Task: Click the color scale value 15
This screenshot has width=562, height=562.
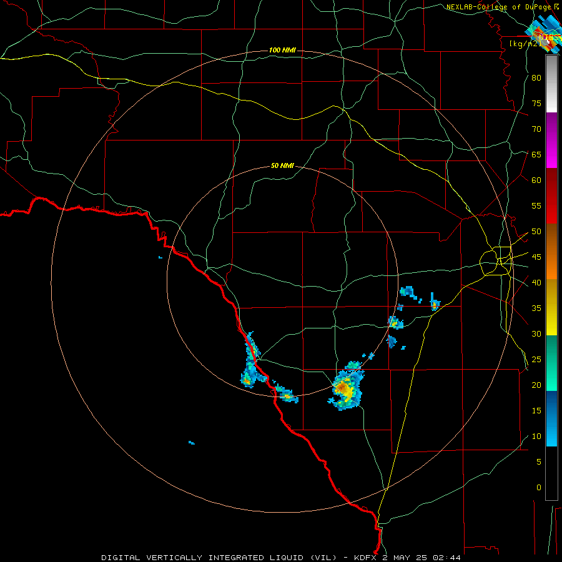Action: 536,411
